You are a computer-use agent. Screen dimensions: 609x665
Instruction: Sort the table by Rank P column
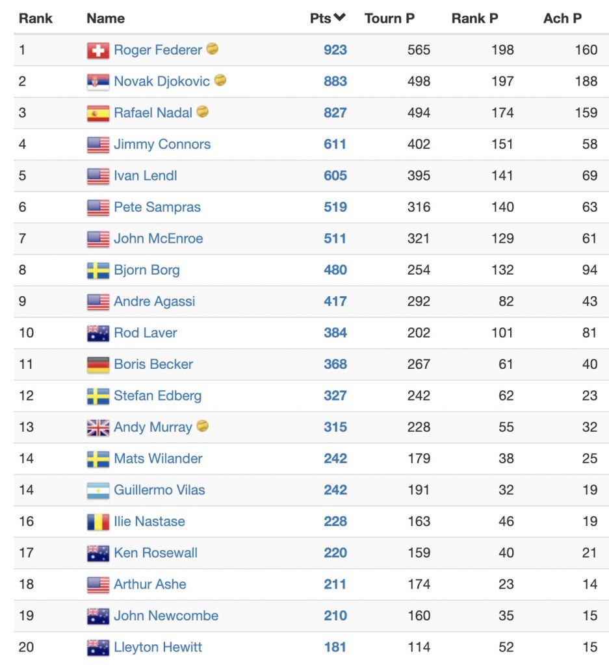click(474, 18)
